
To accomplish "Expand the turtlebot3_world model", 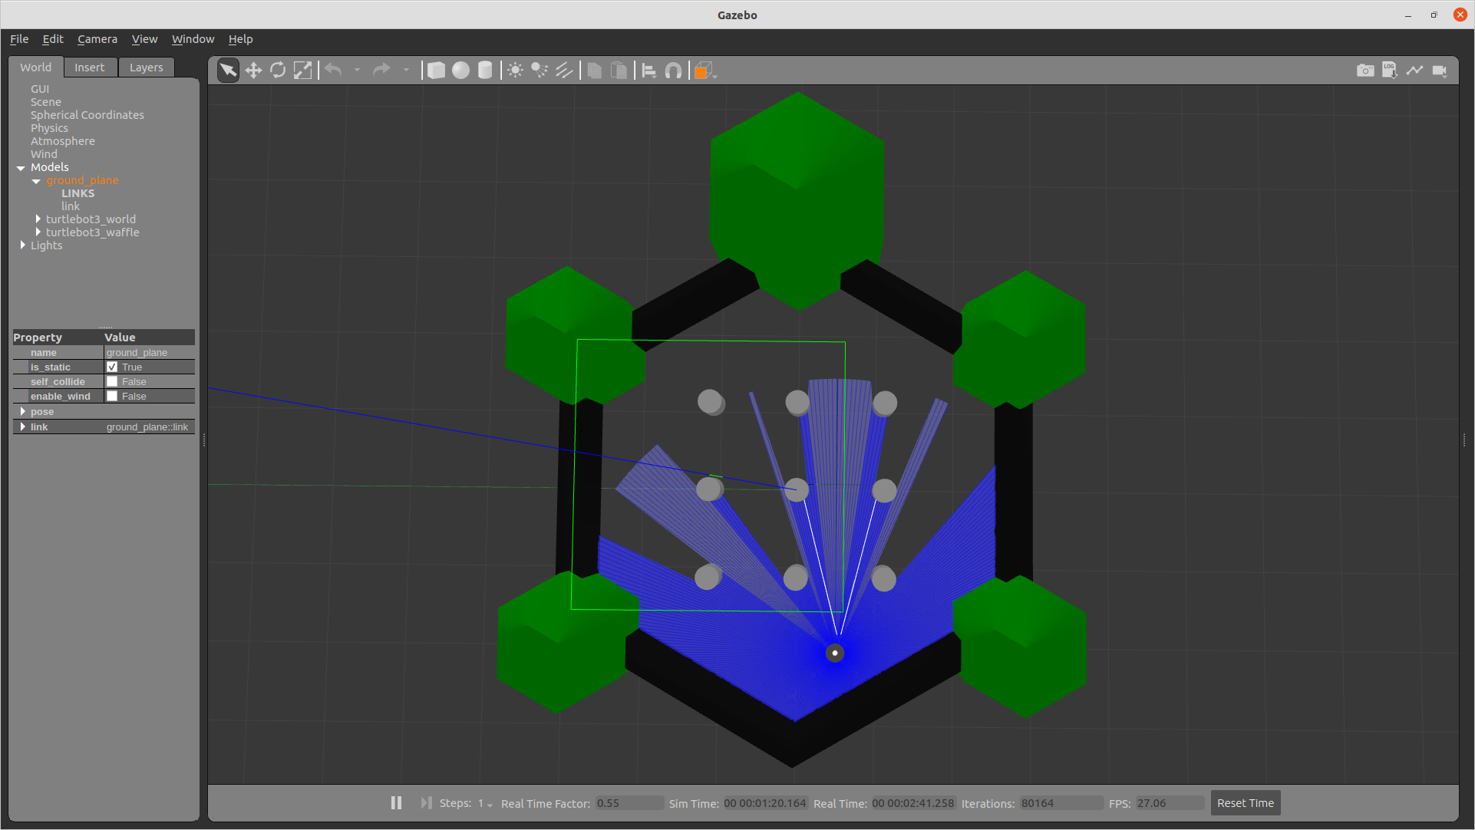I will [38, 219].
